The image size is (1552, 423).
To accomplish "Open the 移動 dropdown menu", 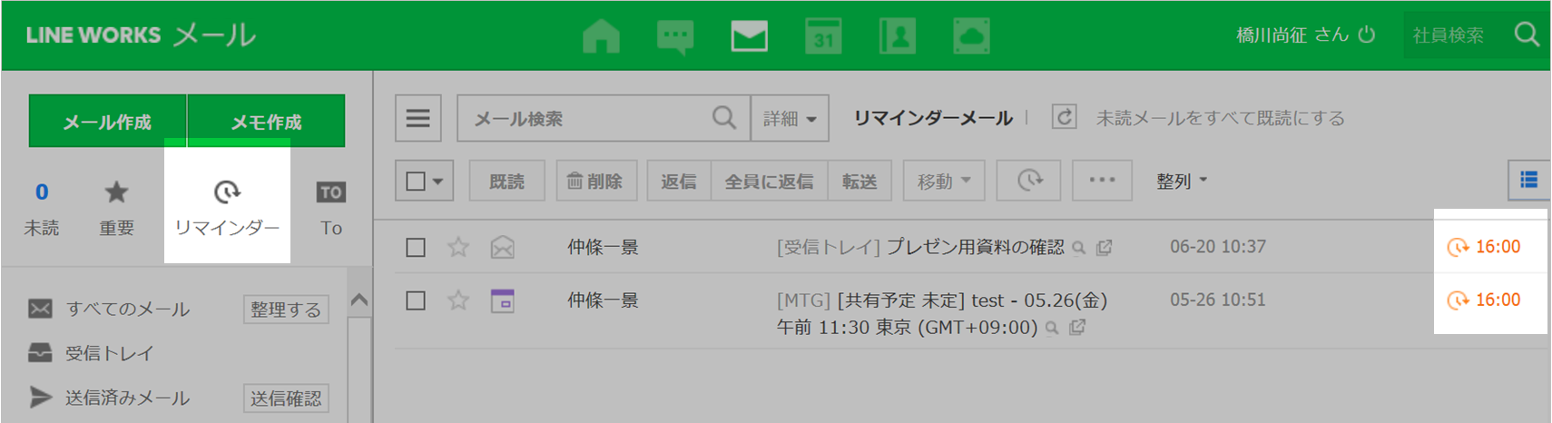I will click(944, 181).
